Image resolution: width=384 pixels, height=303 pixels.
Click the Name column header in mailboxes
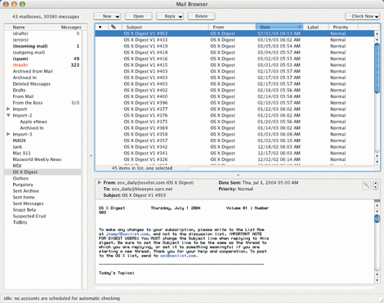(19, 27)
